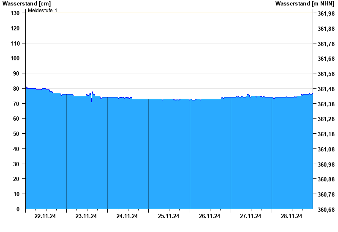This screenshot has height=232, width=338.
Task: Click the 22.11.24 date label
Action: 45,216
